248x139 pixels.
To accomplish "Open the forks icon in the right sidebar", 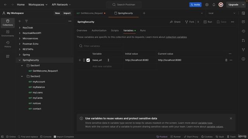I will pos(243,50).
